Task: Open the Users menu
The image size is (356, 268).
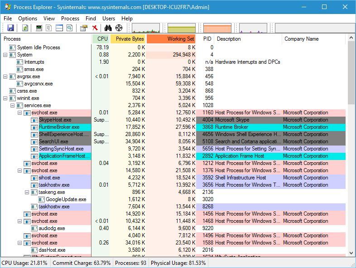Action: (x=109, y=19)
